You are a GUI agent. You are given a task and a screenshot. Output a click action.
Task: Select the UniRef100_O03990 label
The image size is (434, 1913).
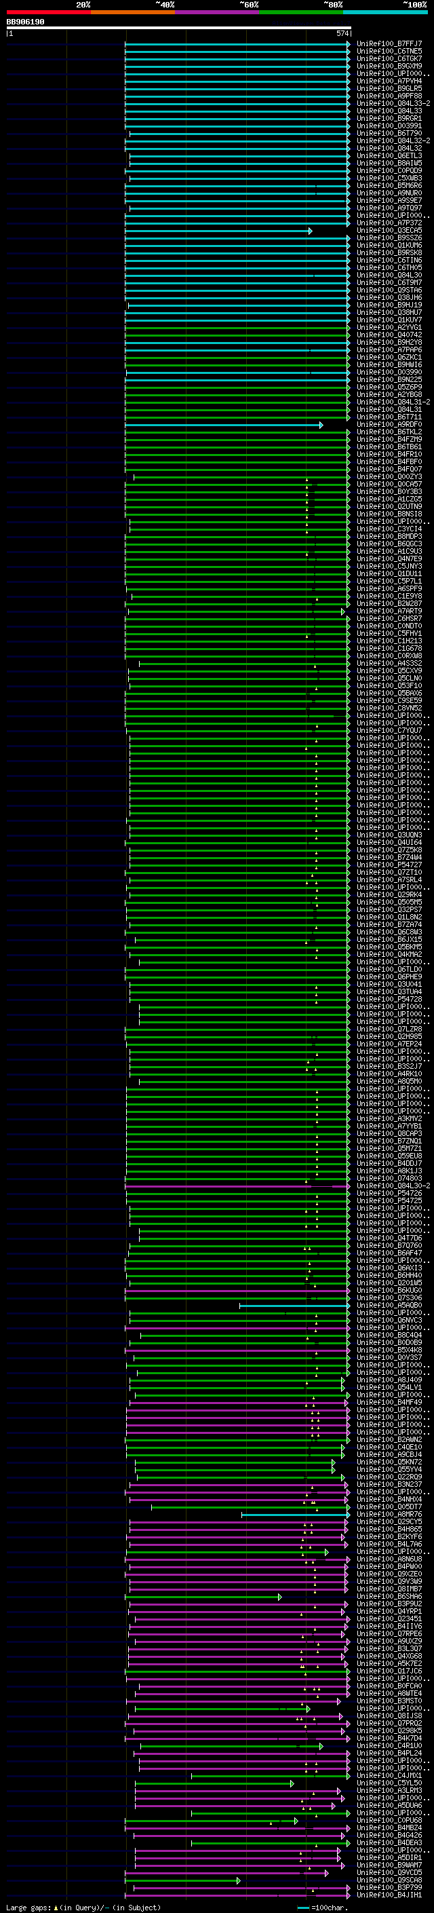coord(389,373)
